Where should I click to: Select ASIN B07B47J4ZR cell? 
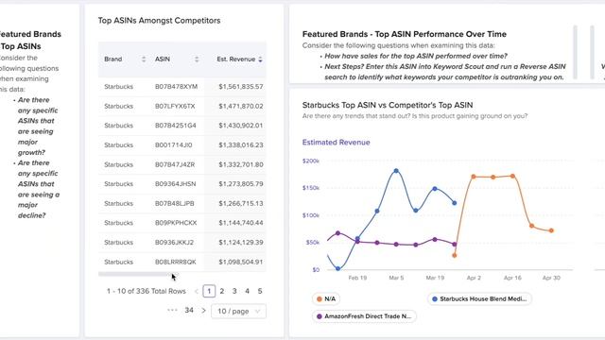(x=175, y=164)
